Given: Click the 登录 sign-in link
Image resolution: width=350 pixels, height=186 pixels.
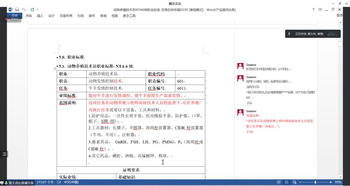Looking at the screenshot, I should pyautogui.click(x=339, y=15).
